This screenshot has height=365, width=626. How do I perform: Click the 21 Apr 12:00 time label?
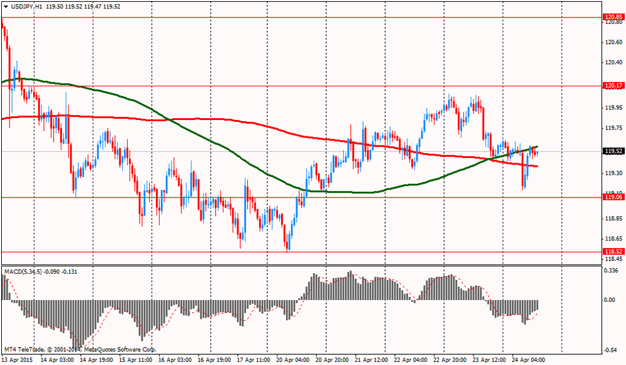pos(371,360)
